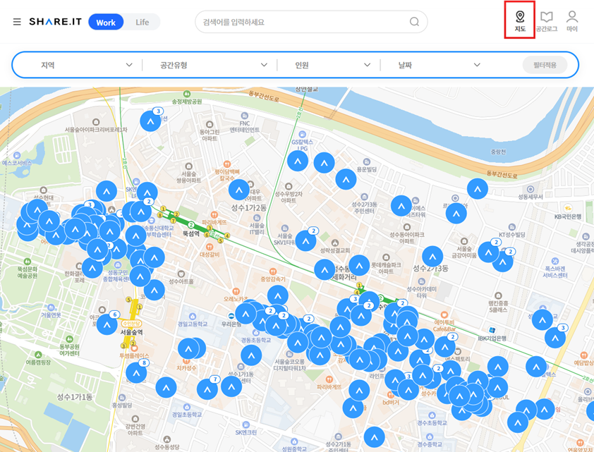Select marker with badge 3 left of 예담밥상
This screenshot has height=452, width=594.
[556, 337]
